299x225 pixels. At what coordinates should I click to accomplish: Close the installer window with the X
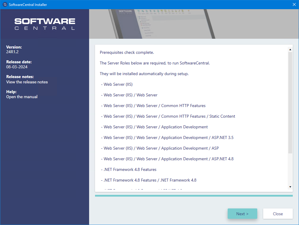294,4
